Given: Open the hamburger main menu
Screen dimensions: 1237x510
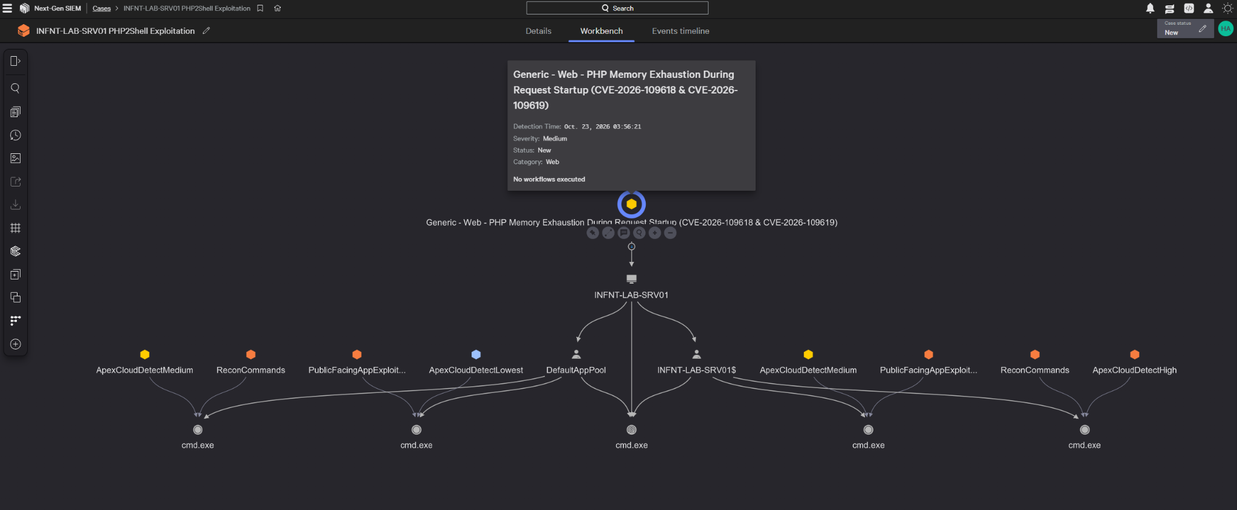Looking at the screenshot, I should (7, 8).
